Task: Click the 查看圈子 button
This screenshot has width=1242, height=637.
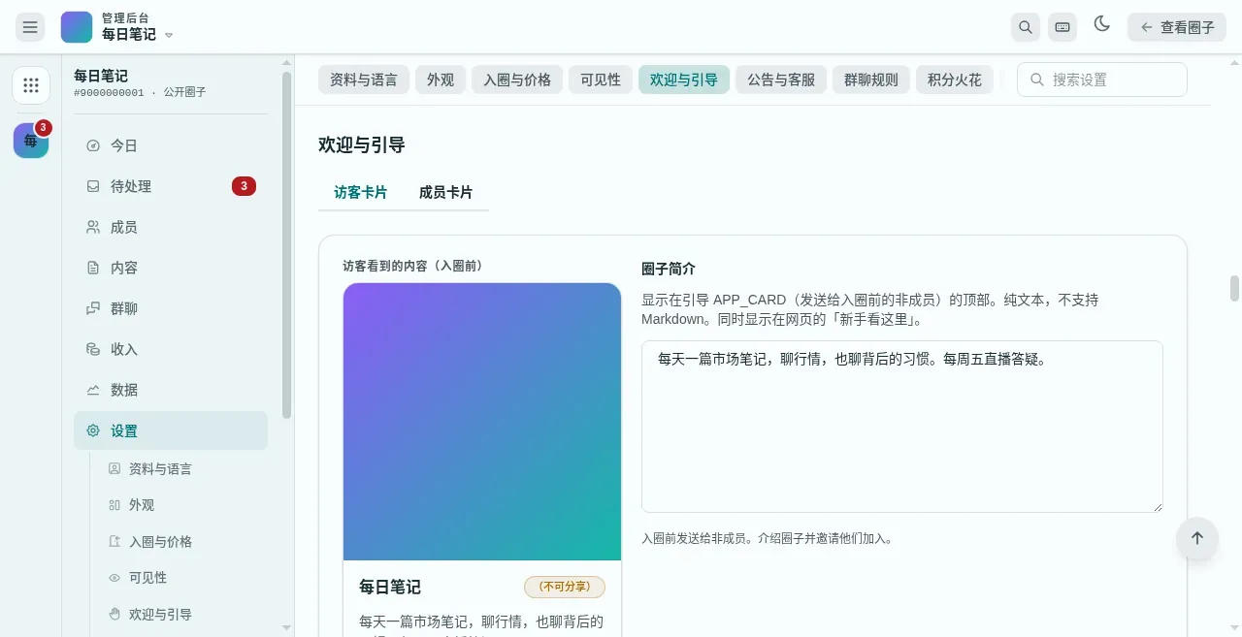Action: click(1177, 27)
